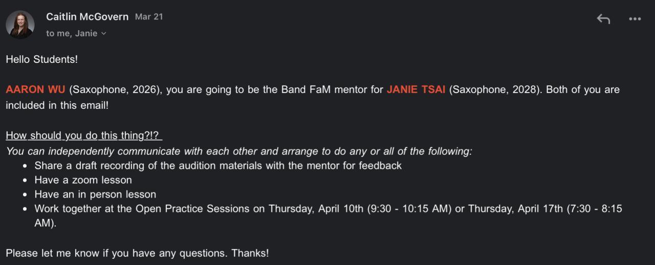Open the three-dot more options menu
655x265 pixels.
pos(635,19)
